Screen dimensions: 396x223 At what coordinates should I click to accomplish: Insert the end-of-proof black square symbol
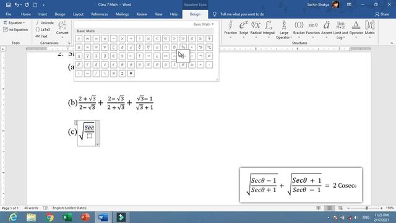pyautogui.click(x=131, y=73)
